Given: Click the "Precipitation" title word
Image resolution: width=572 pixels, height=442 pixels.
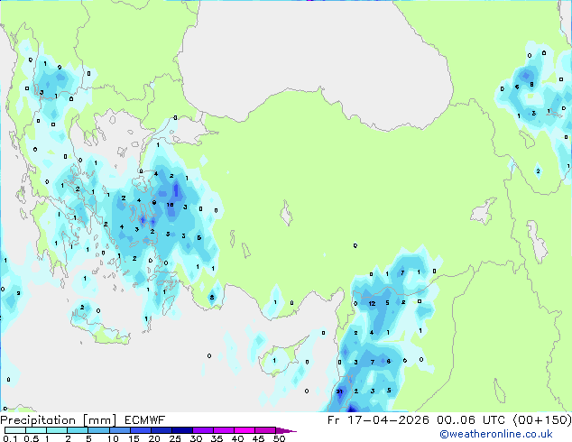Looking at the screenshot, I should 38,420.
